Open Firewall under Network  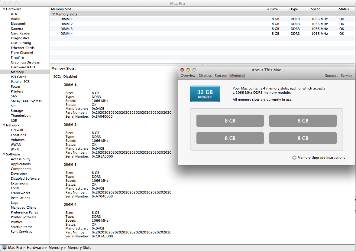(17, 130)
